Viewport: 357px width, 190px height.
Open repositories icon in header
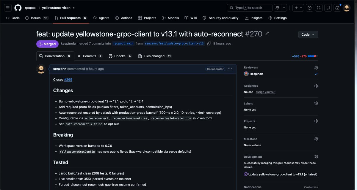click(328, 8)
